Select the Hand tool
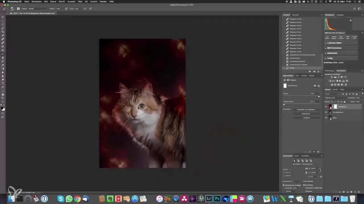Image resolution: width=364 pixels, height=204 pixels. (3, 94)
